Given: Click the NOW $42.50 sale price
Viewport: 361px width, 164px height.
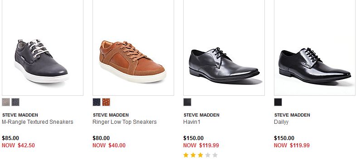Looking at the screenshot, I should (19, 145).
